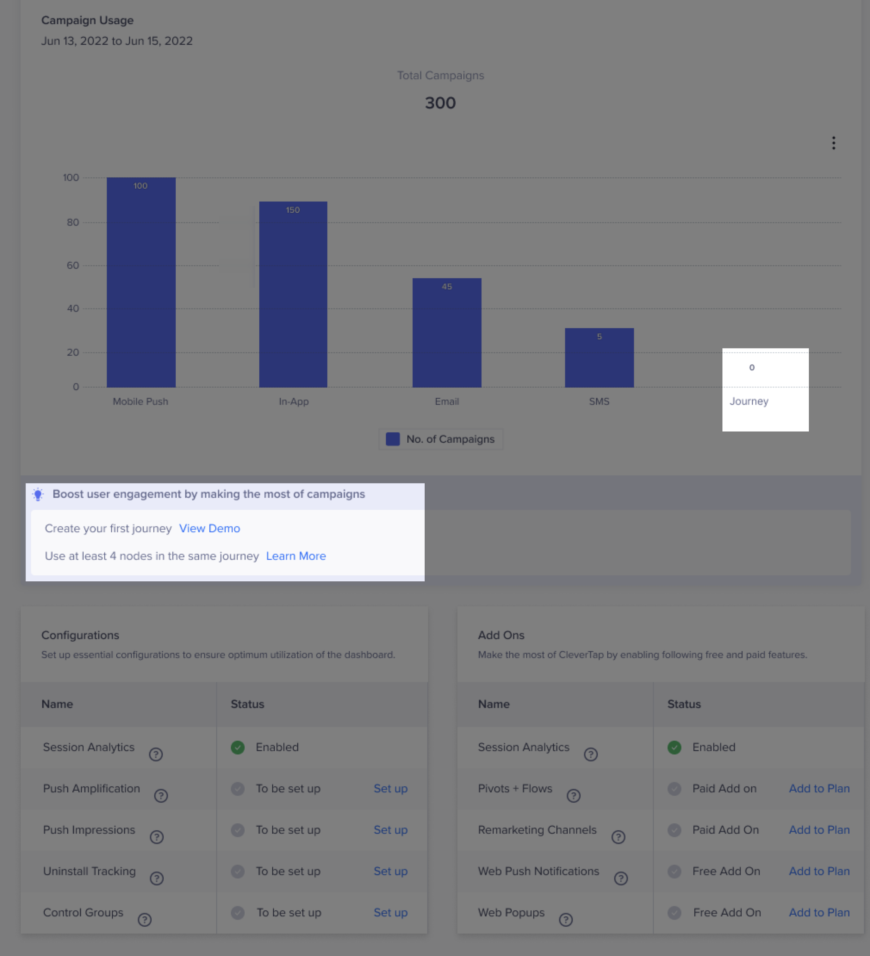
Task: Toggle the No. of Campaigns legend swatch
Action: pyautogui.click(x=393, y=439)
